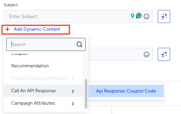181x114 pixels.
Task: Choose Call An API Response from the list
Action: coord(44,91)
